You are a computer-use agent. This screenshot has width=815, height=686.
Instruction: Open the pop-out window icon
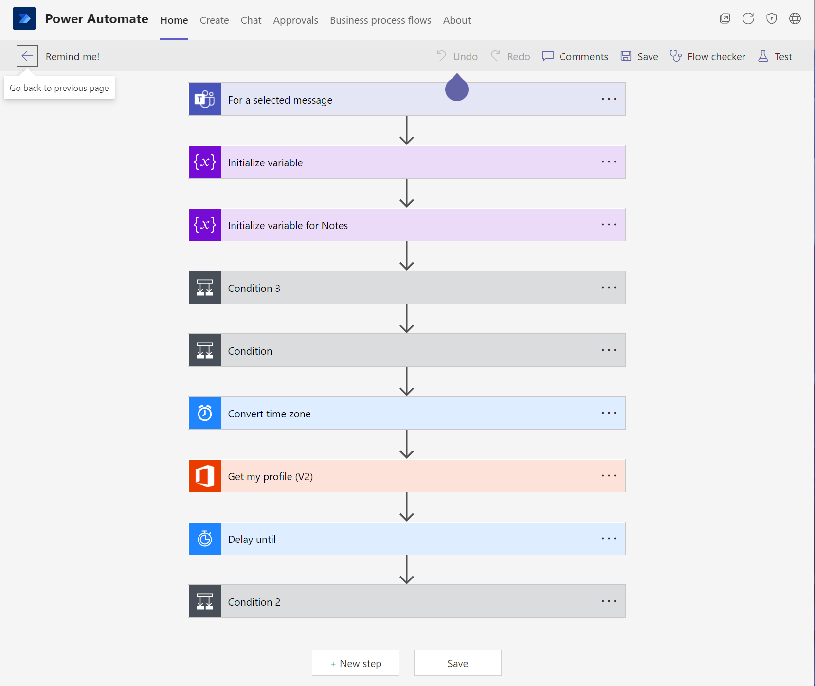[724, 18]
